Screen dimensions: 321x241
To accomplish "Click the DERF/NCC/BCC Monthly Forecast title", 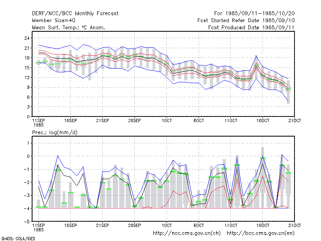I will 75,14.
